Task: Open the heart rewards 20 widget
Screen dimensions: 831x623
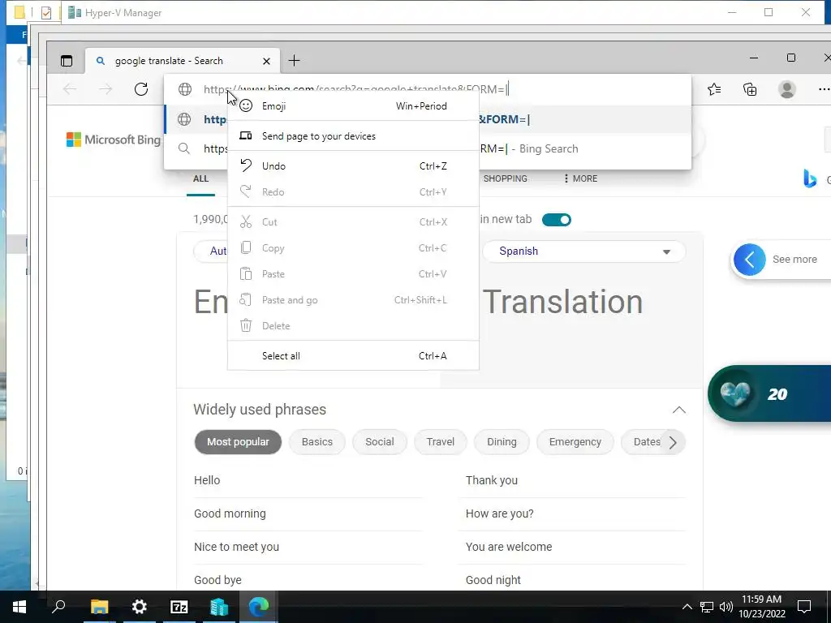Action: (769, 393)
